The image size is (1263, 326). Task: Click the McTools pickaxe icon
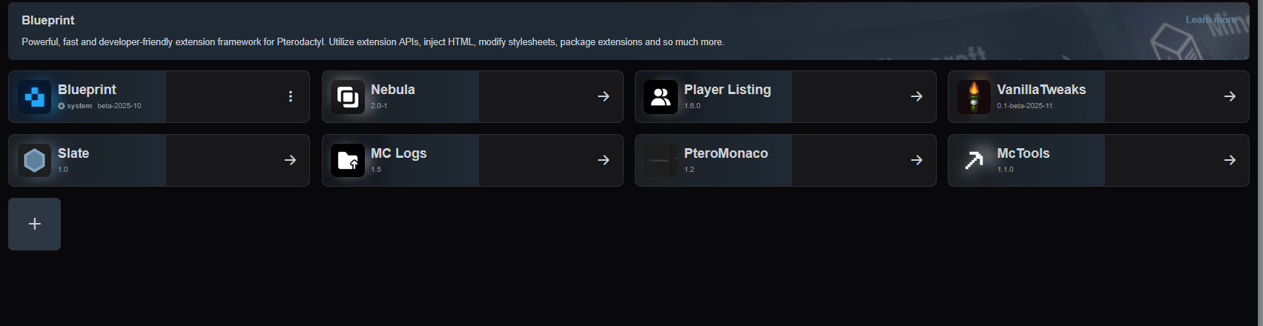click(973, 161)
